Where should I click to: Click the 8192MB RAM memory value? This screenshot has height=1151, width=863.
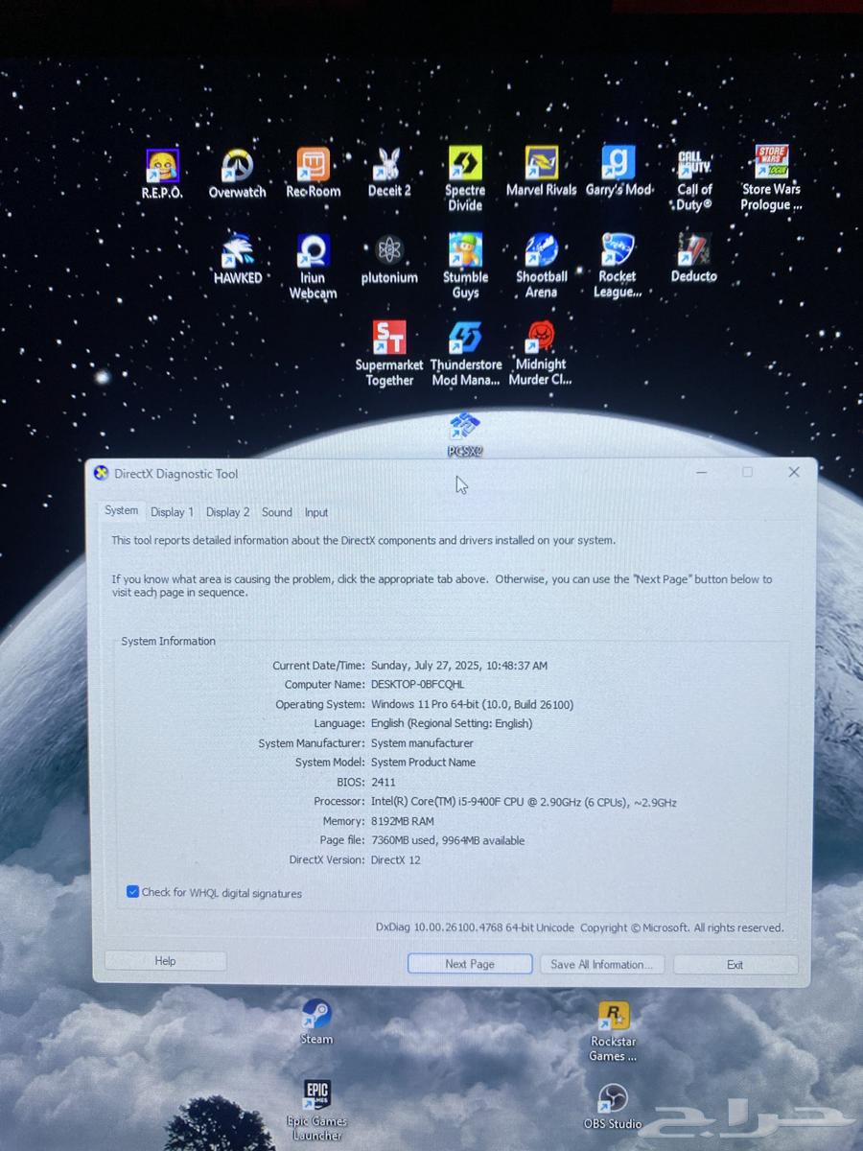(x=403, y=821)
